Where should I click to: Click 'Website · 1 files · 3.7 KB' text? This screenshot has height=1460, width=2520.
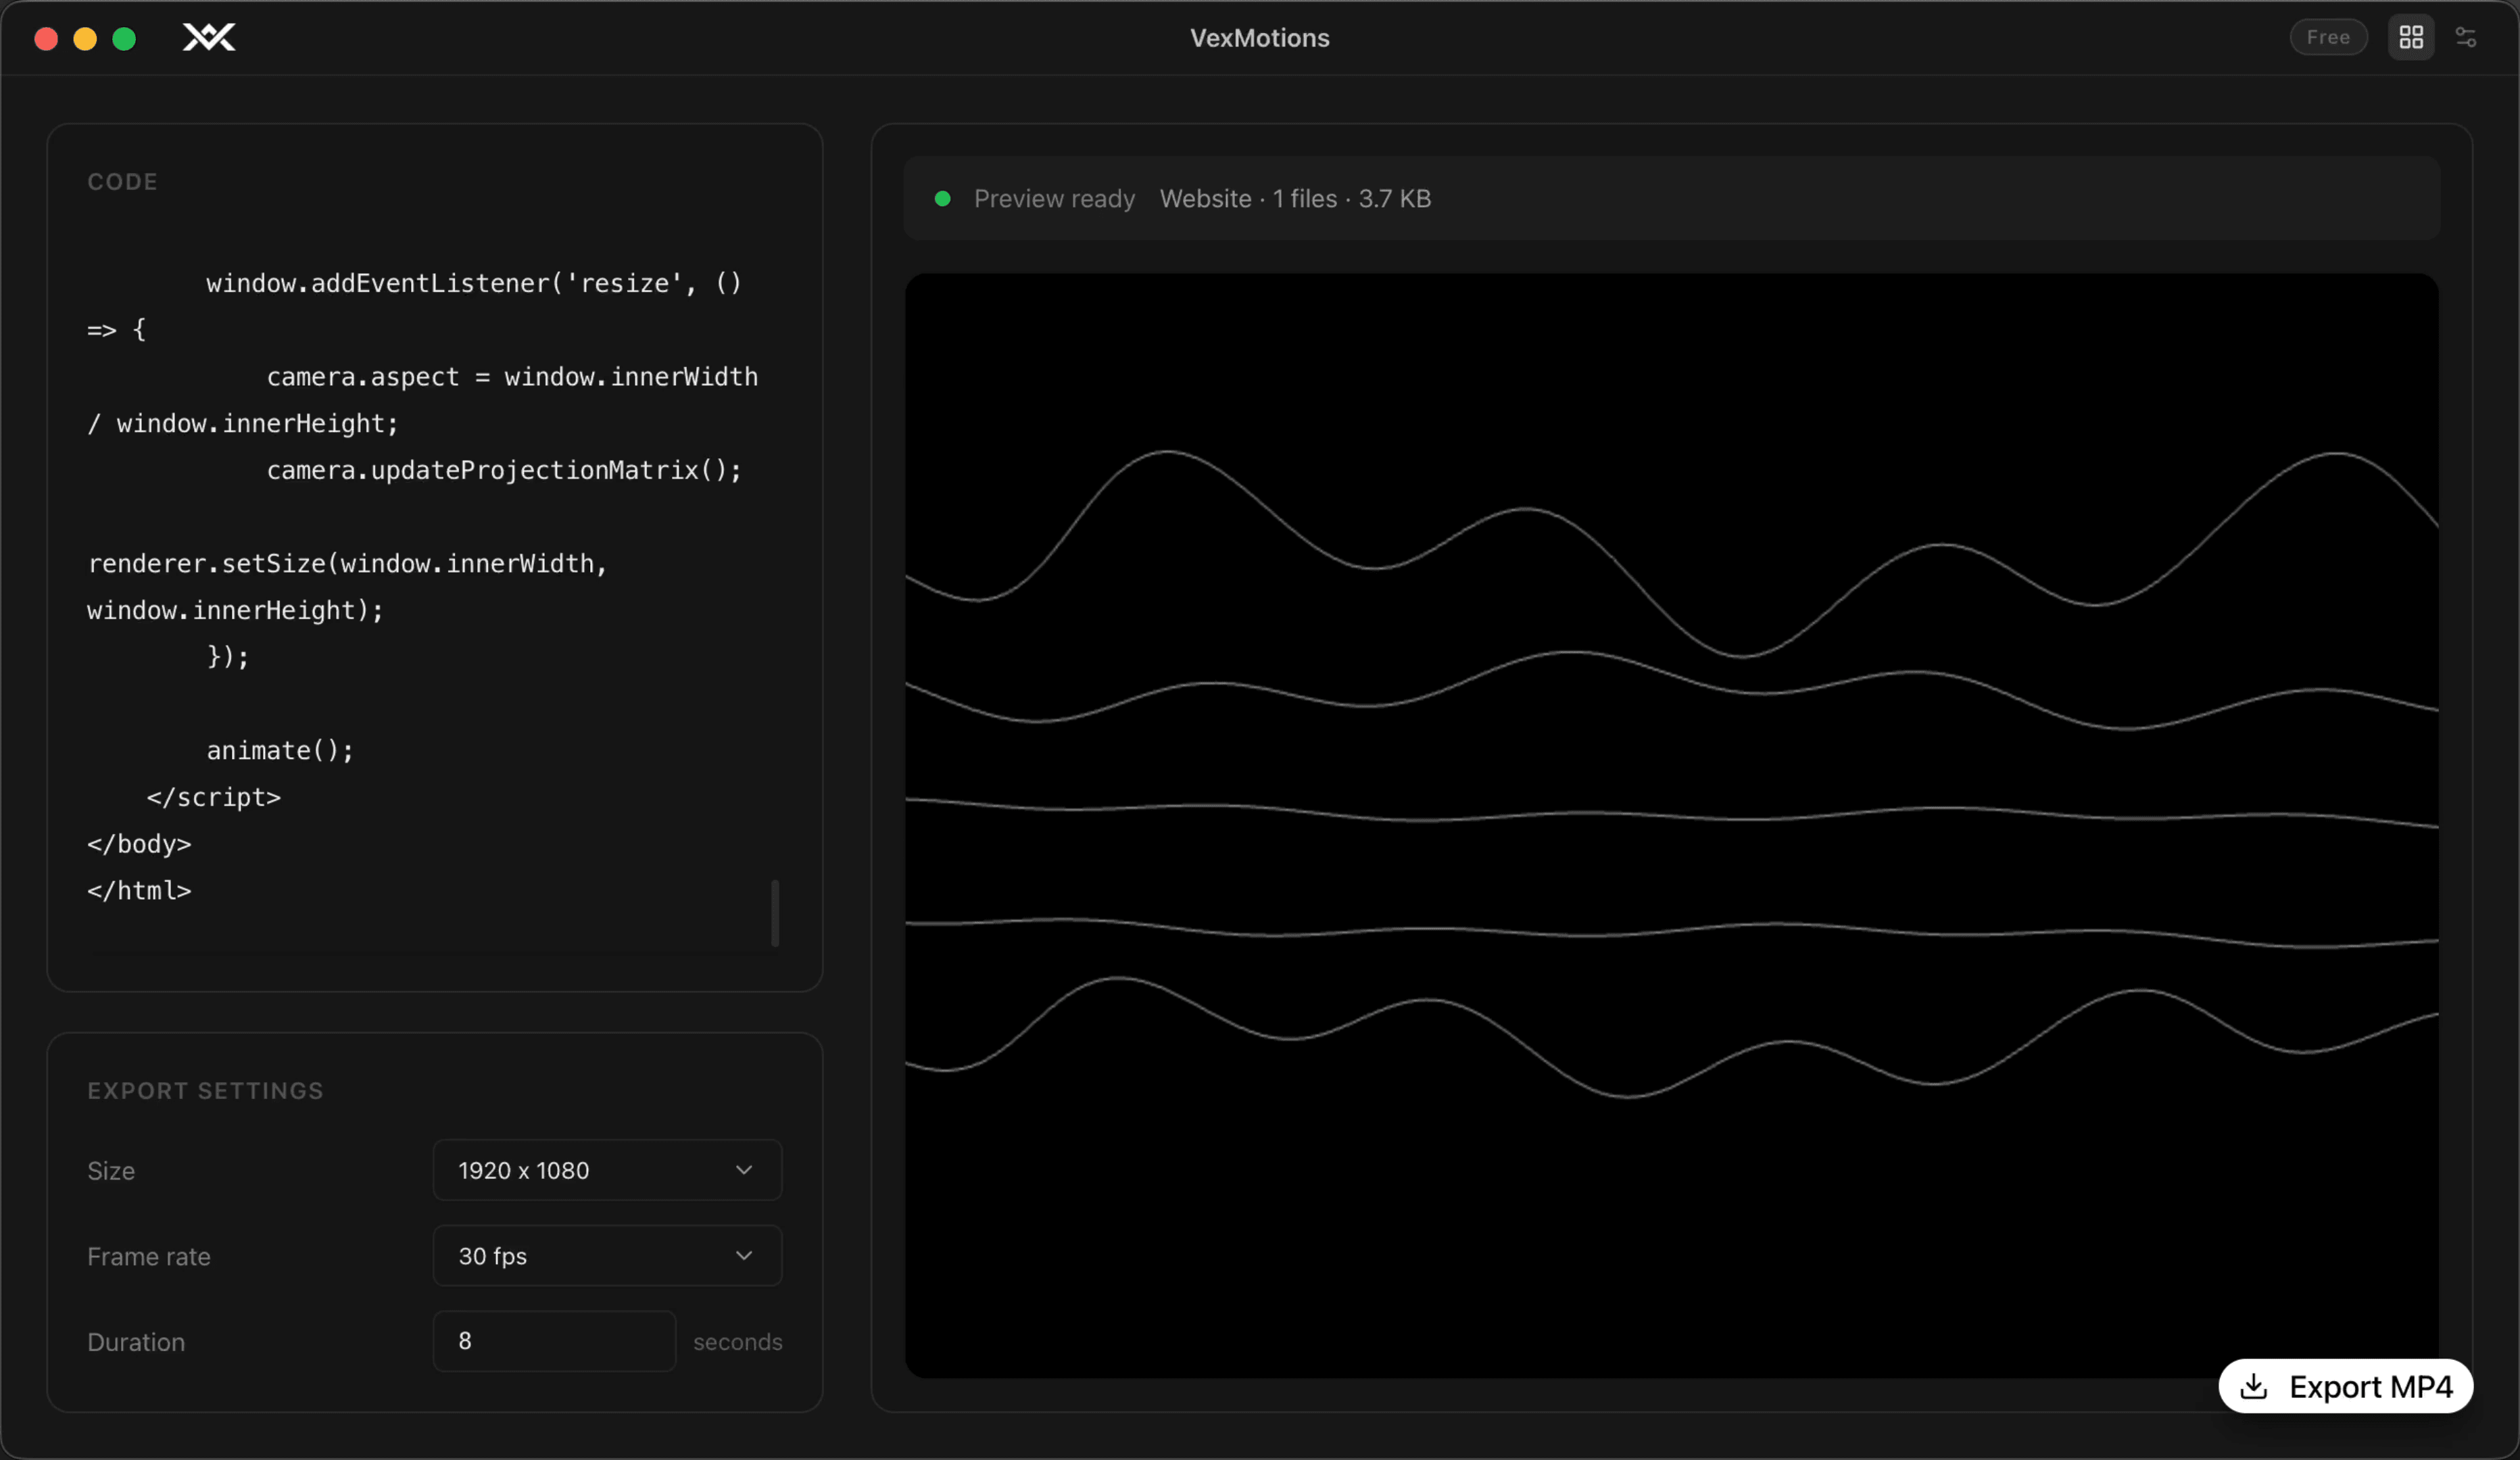coord(1295,199)
